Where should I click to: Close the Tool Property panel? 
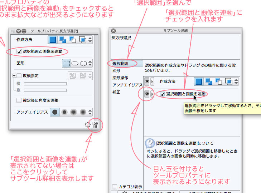click(19, 31)
